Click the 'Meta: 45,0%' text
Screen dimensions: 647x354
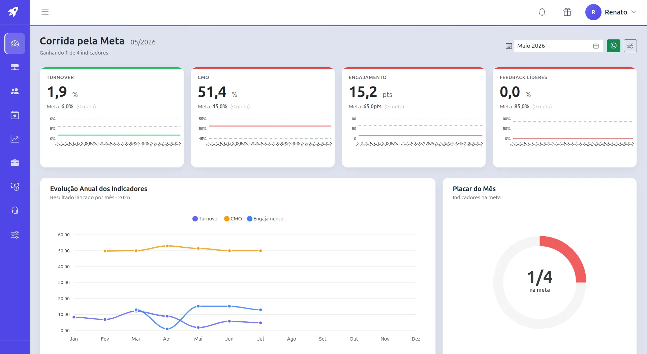[x=212, y=107]
